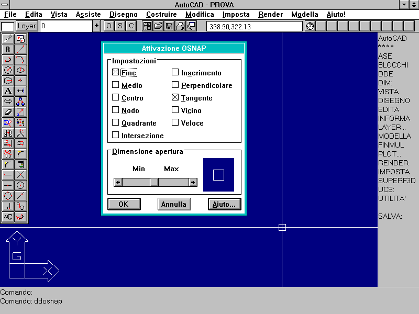Open the Edita menu
This screenshot has height=314, width=419.
34,15
